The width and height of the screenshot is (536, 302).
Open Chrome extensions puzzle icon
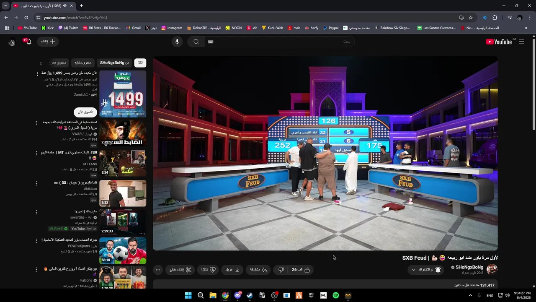tap(495, 18)
